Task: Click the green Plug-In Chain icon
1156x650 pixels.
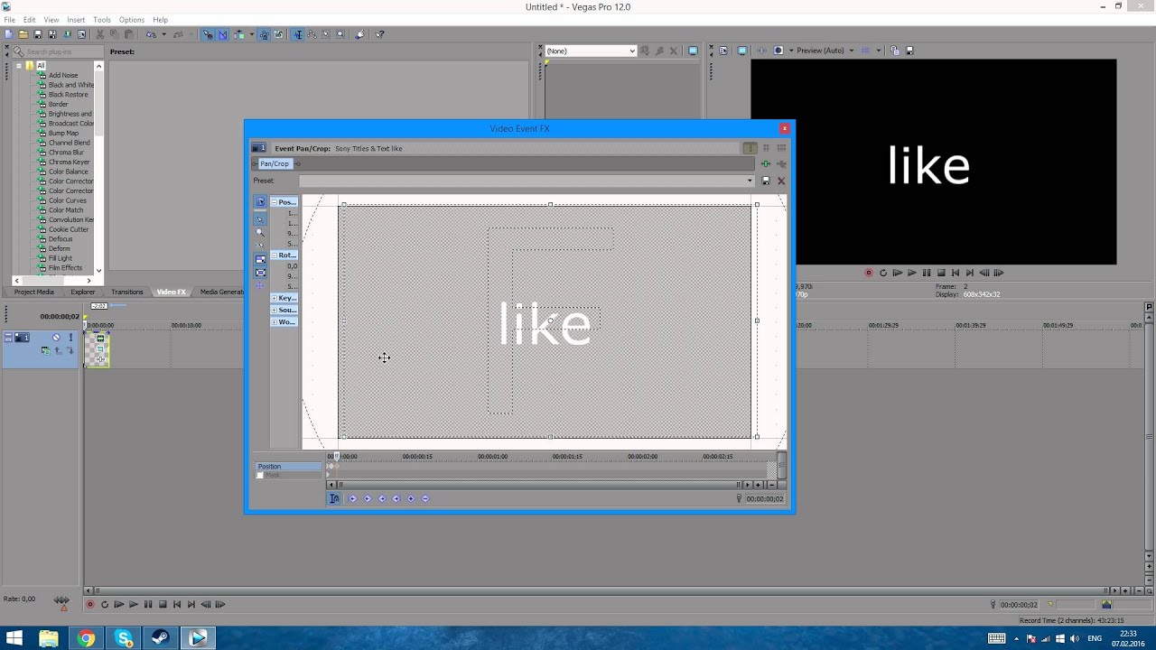Action: [x=766, y=163]
